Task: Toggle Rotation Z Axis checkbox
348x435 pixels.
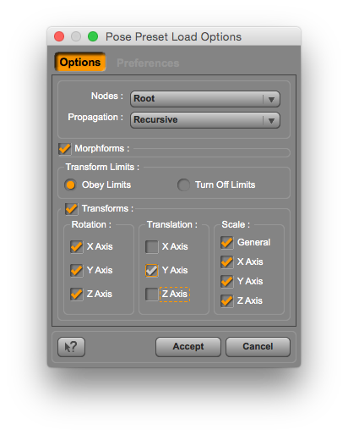Action: pyautogui.click(x=76, y=295)
